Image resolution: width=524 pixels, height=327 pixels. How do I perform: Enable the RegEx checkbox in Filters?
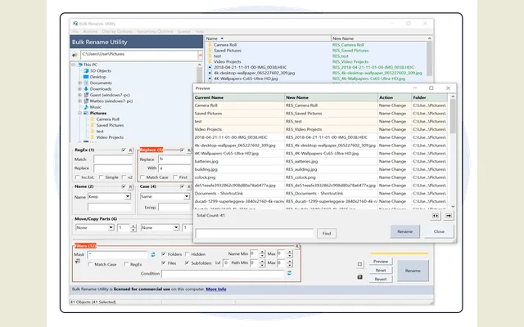[x=126, y=264]
